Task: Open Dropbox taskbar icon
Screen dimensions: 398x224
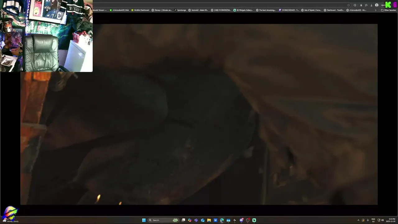Action: pyautogui.click(x=215, y=220)
